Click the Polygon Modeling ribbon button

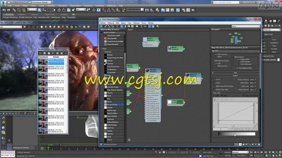(x=10, y=17)
